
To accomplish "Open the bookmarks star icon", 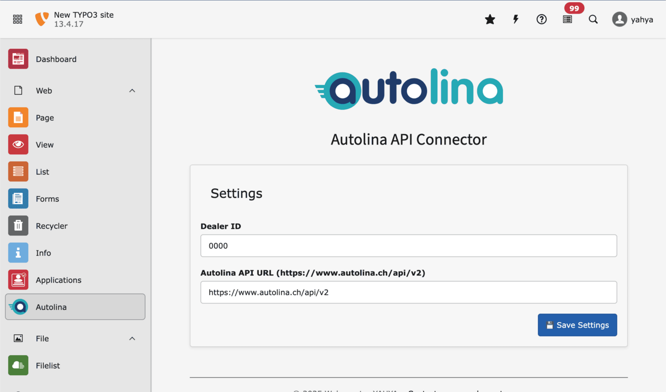I will pyautogui.click(x=490, y=19).
